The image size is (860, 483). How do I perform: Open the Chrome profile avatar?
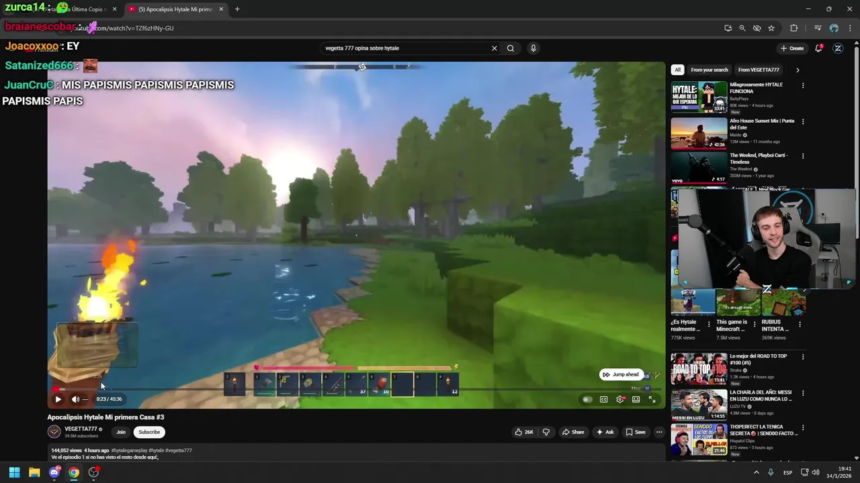click(x=834, y=28)
